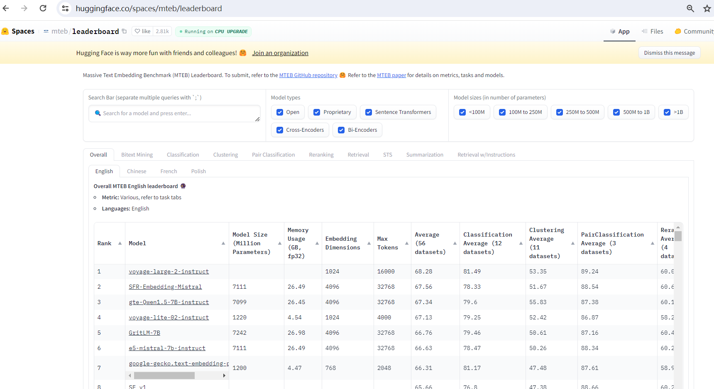Image resolution: width=714 pixels, height=389 pixels.
Task: Select the Retrieval w/Instructions tab
Action: (x=486, y=155)
